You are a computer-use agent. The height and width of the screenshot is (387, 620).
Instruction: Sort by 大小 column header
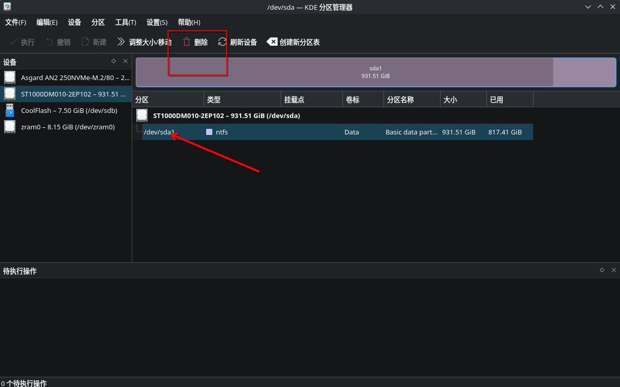[x=464, y=100]
